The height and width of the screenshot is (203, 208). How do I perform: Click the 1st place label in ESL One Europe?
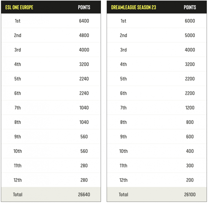[18, 21]
